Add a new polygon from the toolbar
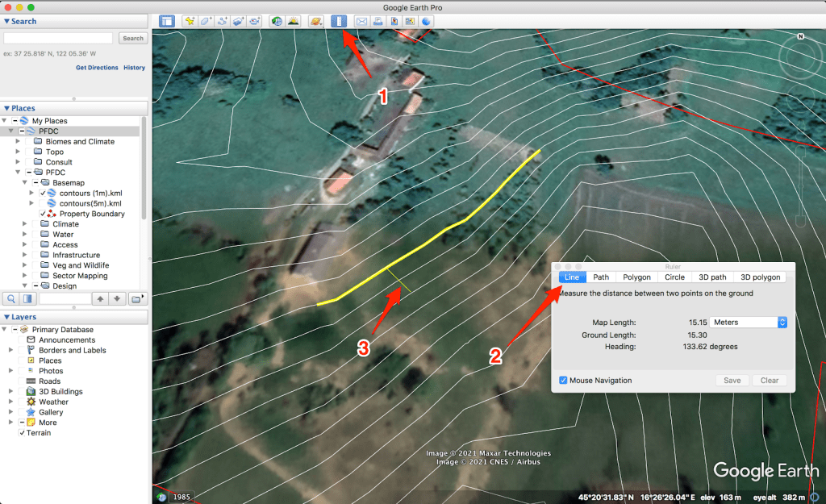This screenshot has width=826, height=504. 206,21
